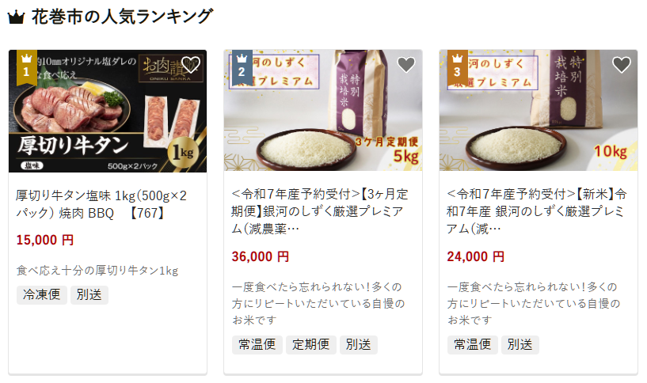Screen dimensions: 647x383
Task: Open the 5kg 3ヶ月定期便 rice image
Action: pos(323,111)
